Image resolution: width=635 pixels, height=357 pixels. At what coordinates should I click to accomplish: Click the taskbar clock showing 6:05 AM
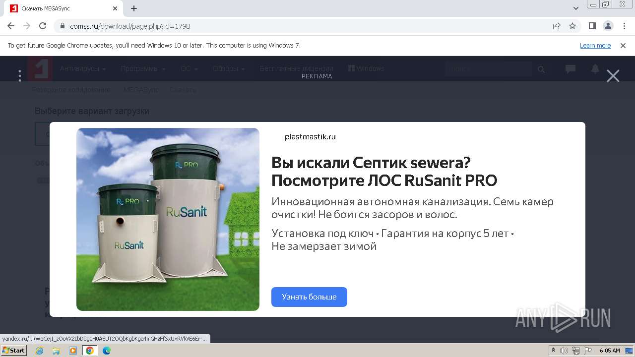coord(610,351)
